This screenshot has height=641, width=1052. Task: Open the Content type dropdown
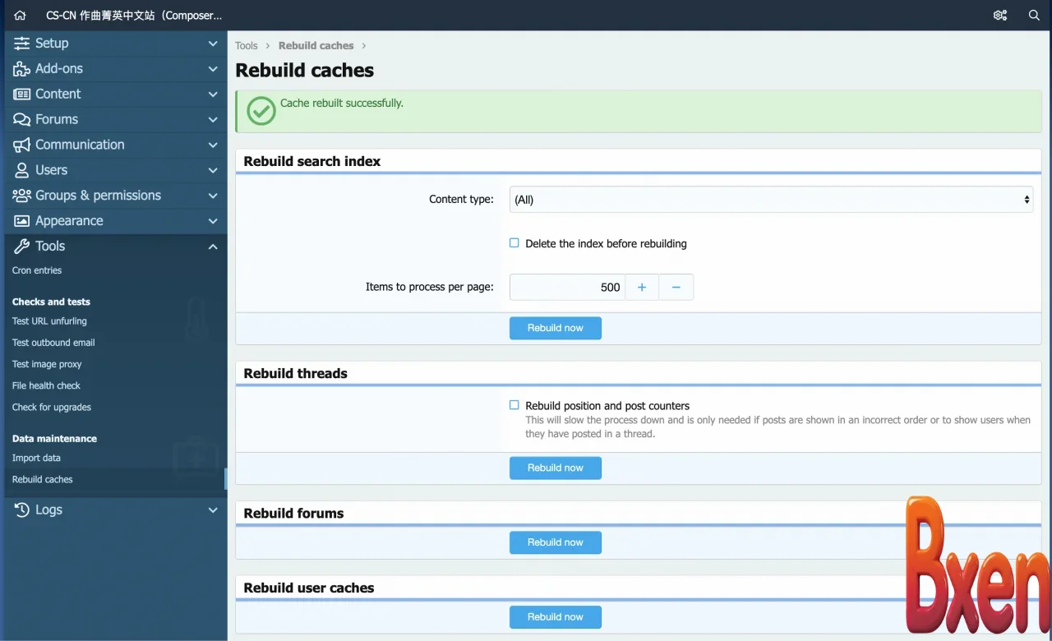770,200
